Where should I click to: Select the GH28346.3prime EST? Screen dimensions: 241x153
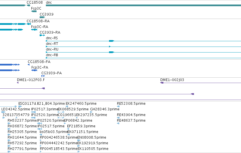click(91, 112)
